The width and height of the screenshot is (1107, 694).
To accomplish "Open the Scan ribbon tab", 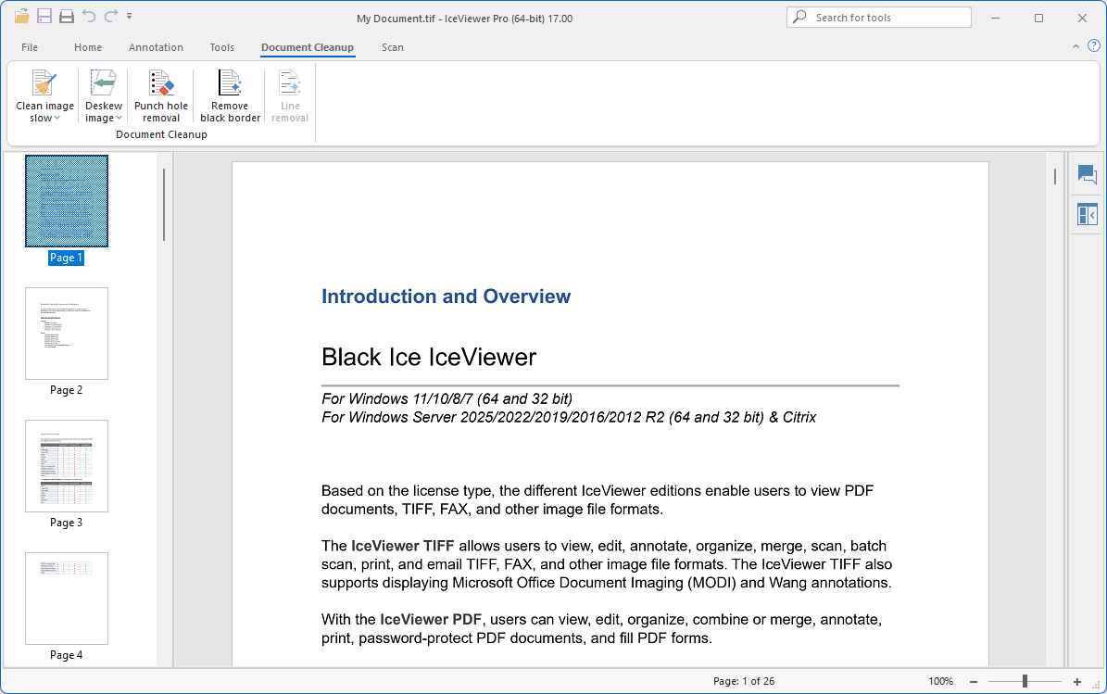I will pyautogui.click(x=393, y=47).
